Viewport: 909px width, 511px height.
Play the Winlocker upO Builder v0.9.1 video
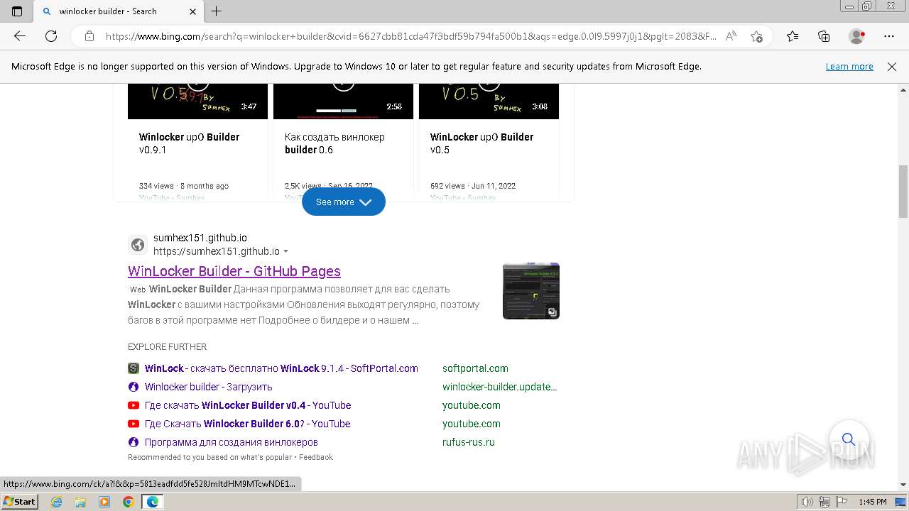(x=197, y=101)
